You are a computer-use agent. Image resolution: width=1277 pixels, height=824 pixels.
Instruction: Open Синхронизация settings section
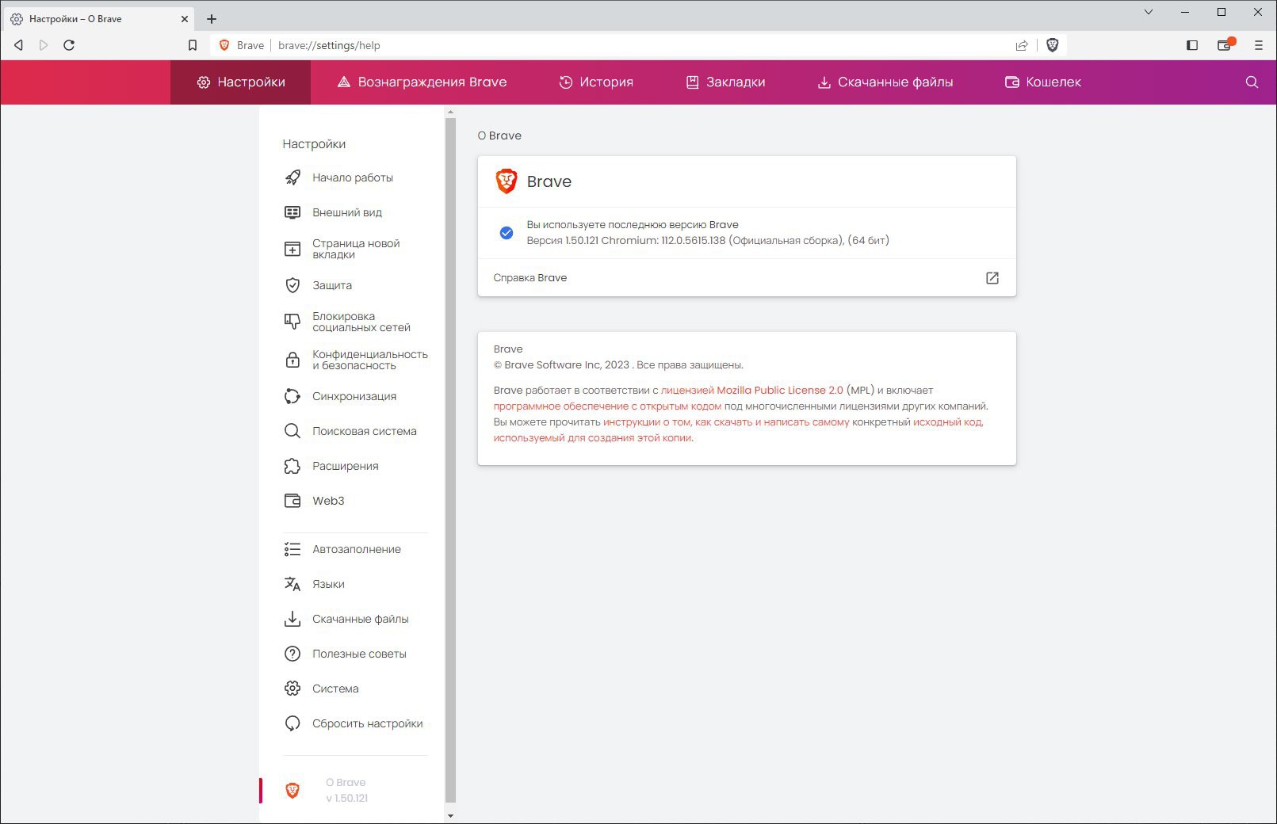pos(354,396)
